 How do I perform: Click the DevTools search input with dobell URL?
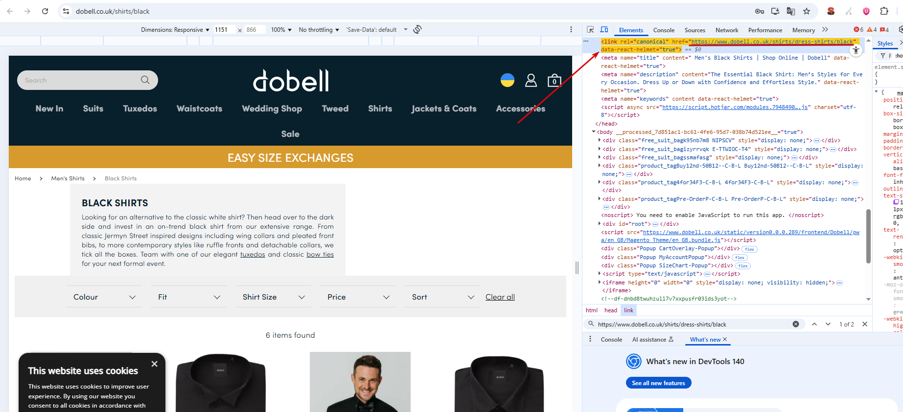693,324
